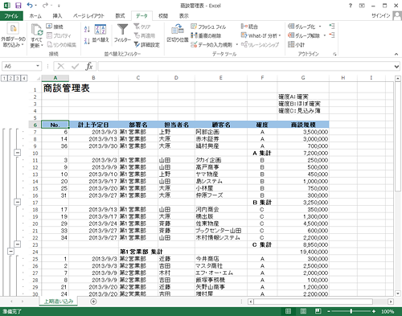Click Remove Duplicates icon

click(x=194, y=35)
